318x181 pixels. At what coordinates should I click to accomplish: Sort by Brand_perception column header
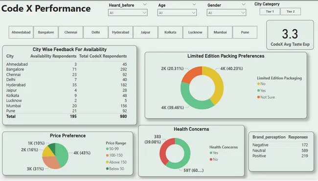coord(269,137)
